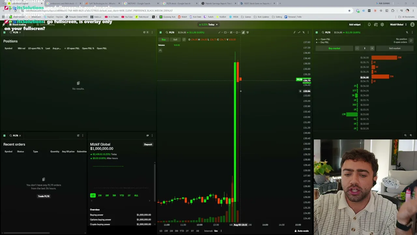Click the Sell market button
Image resolution: width=417 pixels, height=235 pixels.
click(395, 48)
